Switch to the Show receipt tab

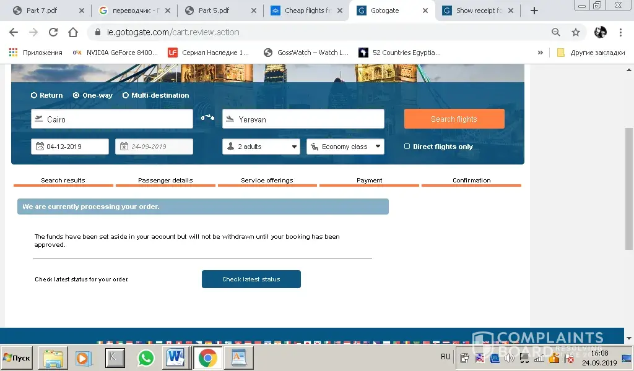479,11
